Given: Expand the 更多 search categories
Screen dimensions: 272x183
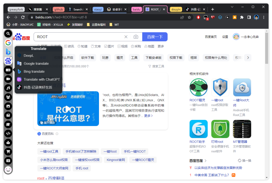Looking at the screenshot, I should [x=161, y=46].
